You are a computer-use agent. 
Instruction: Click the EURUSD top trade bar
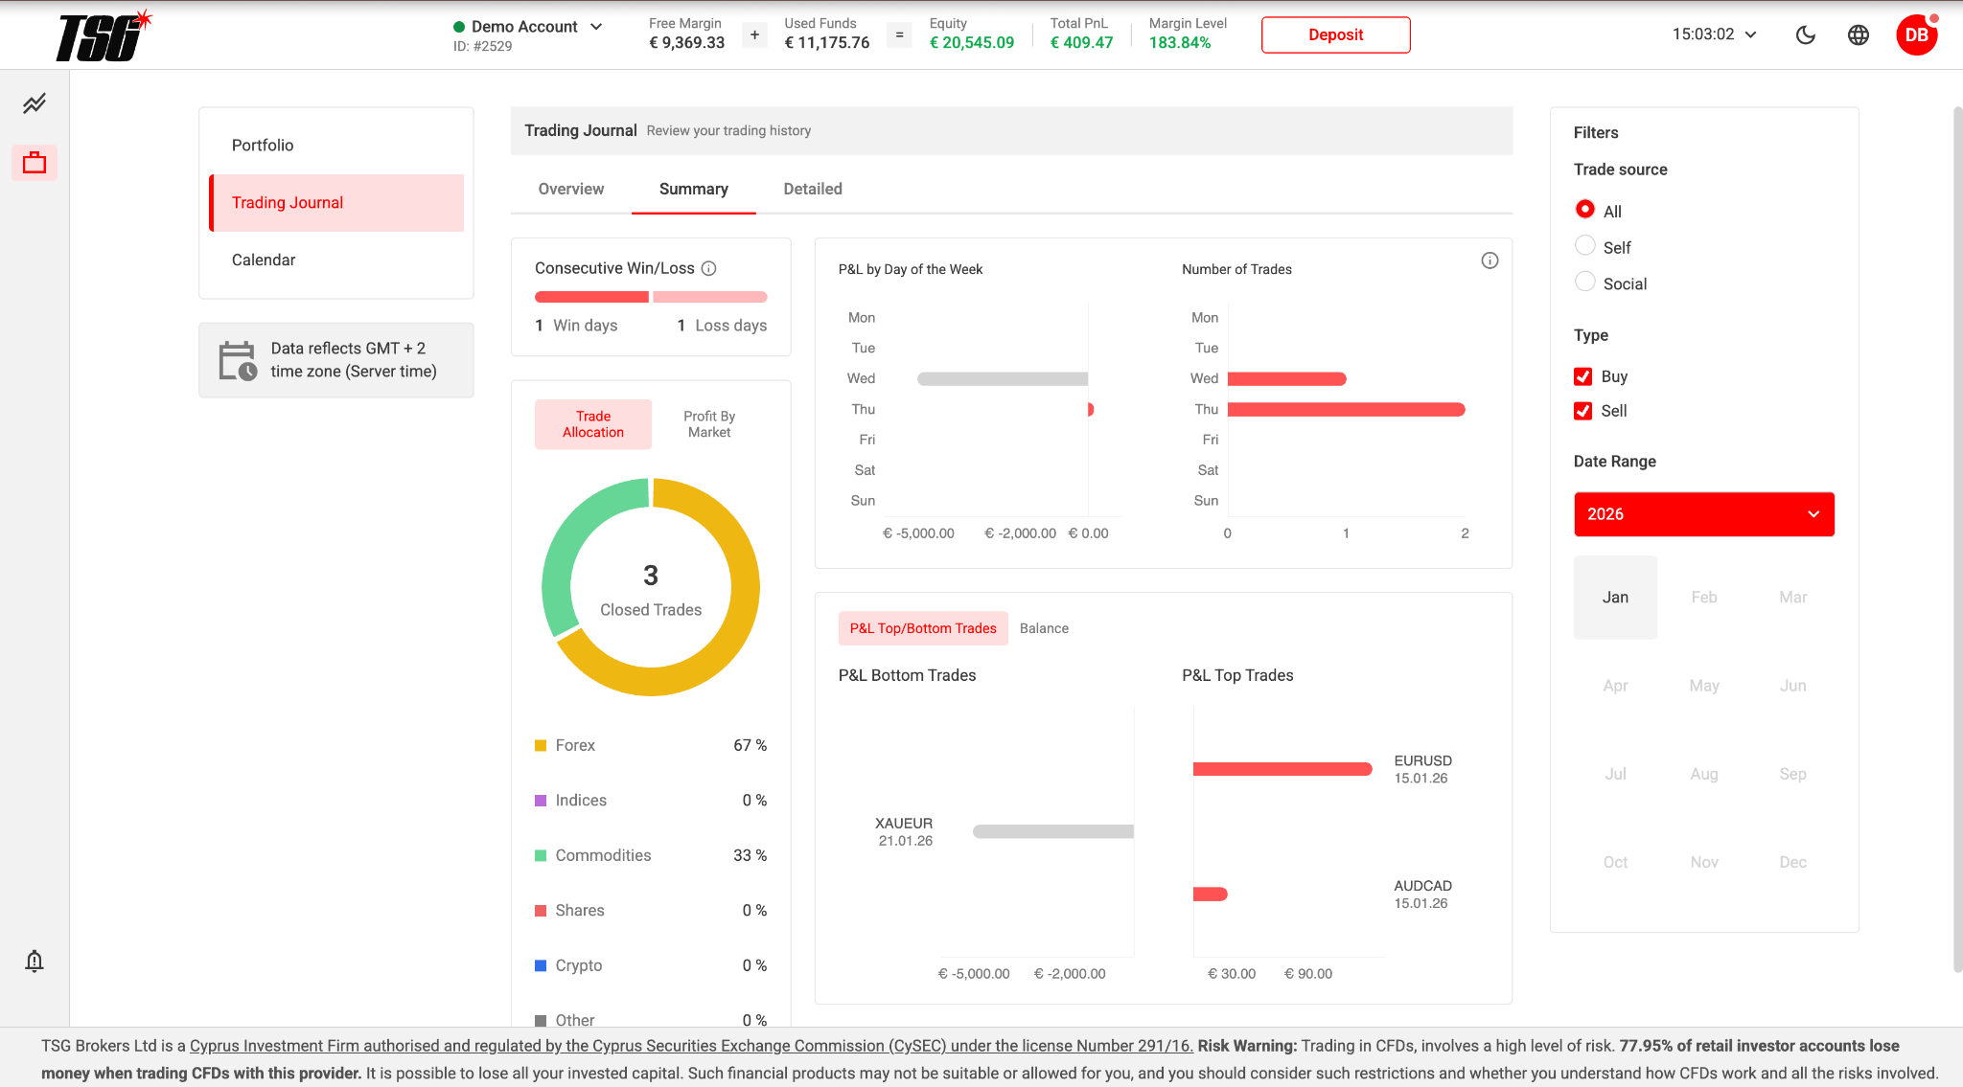point(1282,769)
